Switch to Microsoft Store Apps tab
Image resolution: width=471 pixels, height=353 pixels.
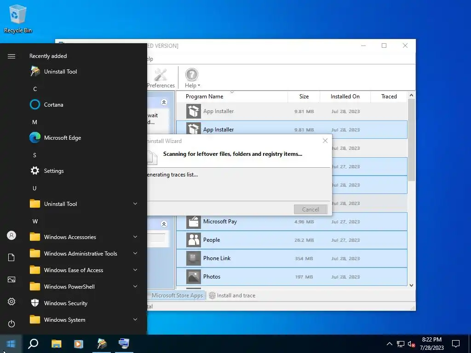pyautogui.click(x=177, y=296)
